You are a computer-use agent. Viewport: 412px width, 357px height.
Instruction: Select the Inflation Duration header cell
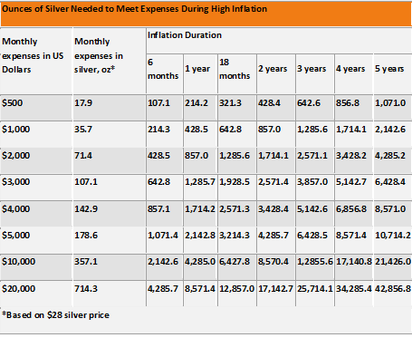(185, 35)
